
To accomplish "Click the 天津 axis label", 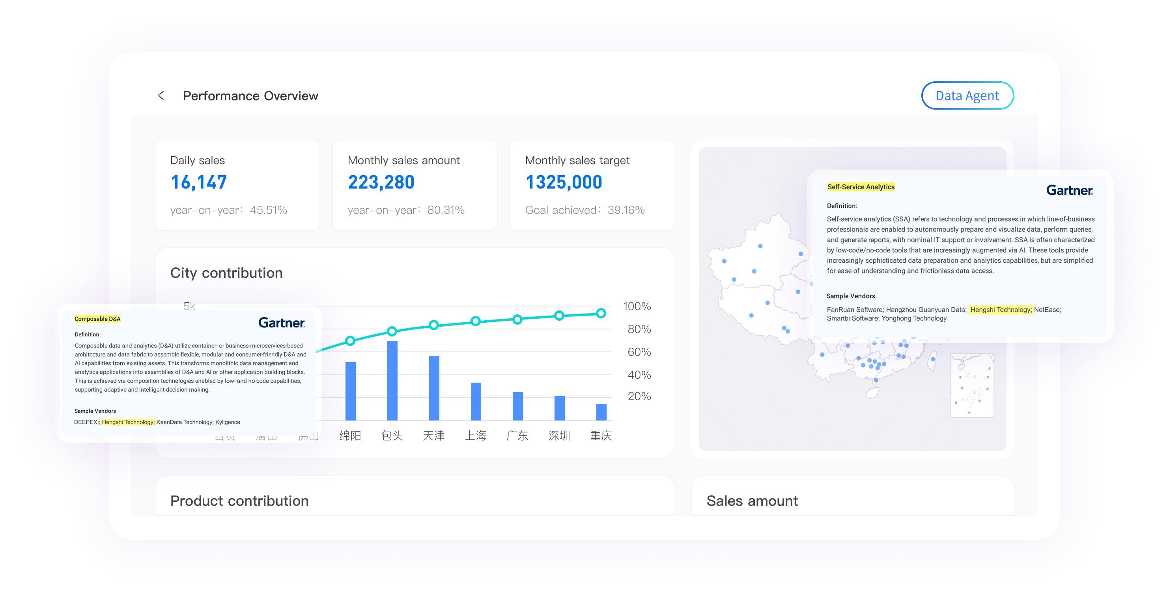I will pos(434,435).
